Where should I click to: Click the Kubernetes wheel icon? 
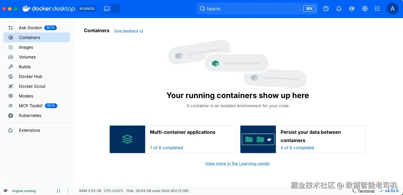[x=11, y=116]
